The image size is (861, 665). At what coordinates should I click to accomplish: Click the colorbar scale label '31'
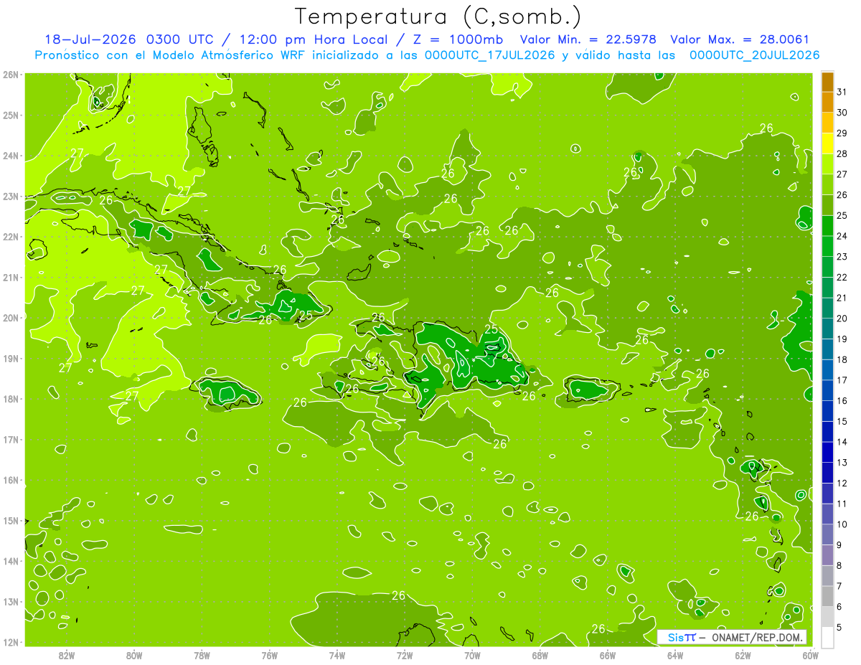pyautogui.click(x=842, y=92)
